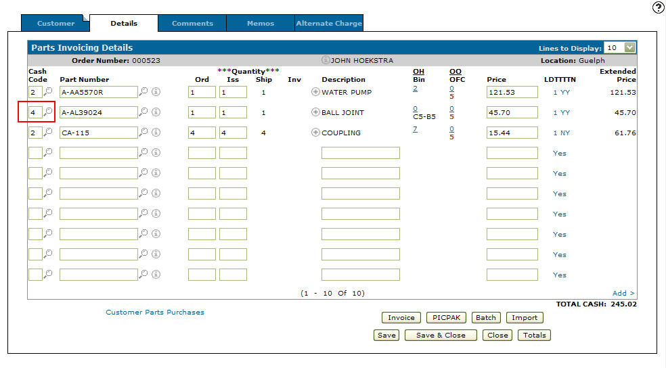This screenshot has width=666, height=368.
Task: Click on-hand 0 link for BALL JOINT
Action: click(x=415, y=109)
